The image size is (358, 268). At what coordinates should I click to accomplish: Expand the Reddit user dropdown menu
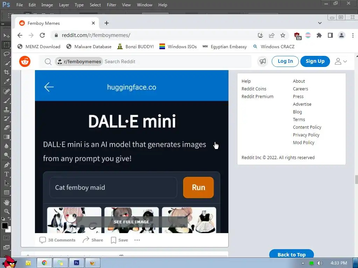click(341, 61)
